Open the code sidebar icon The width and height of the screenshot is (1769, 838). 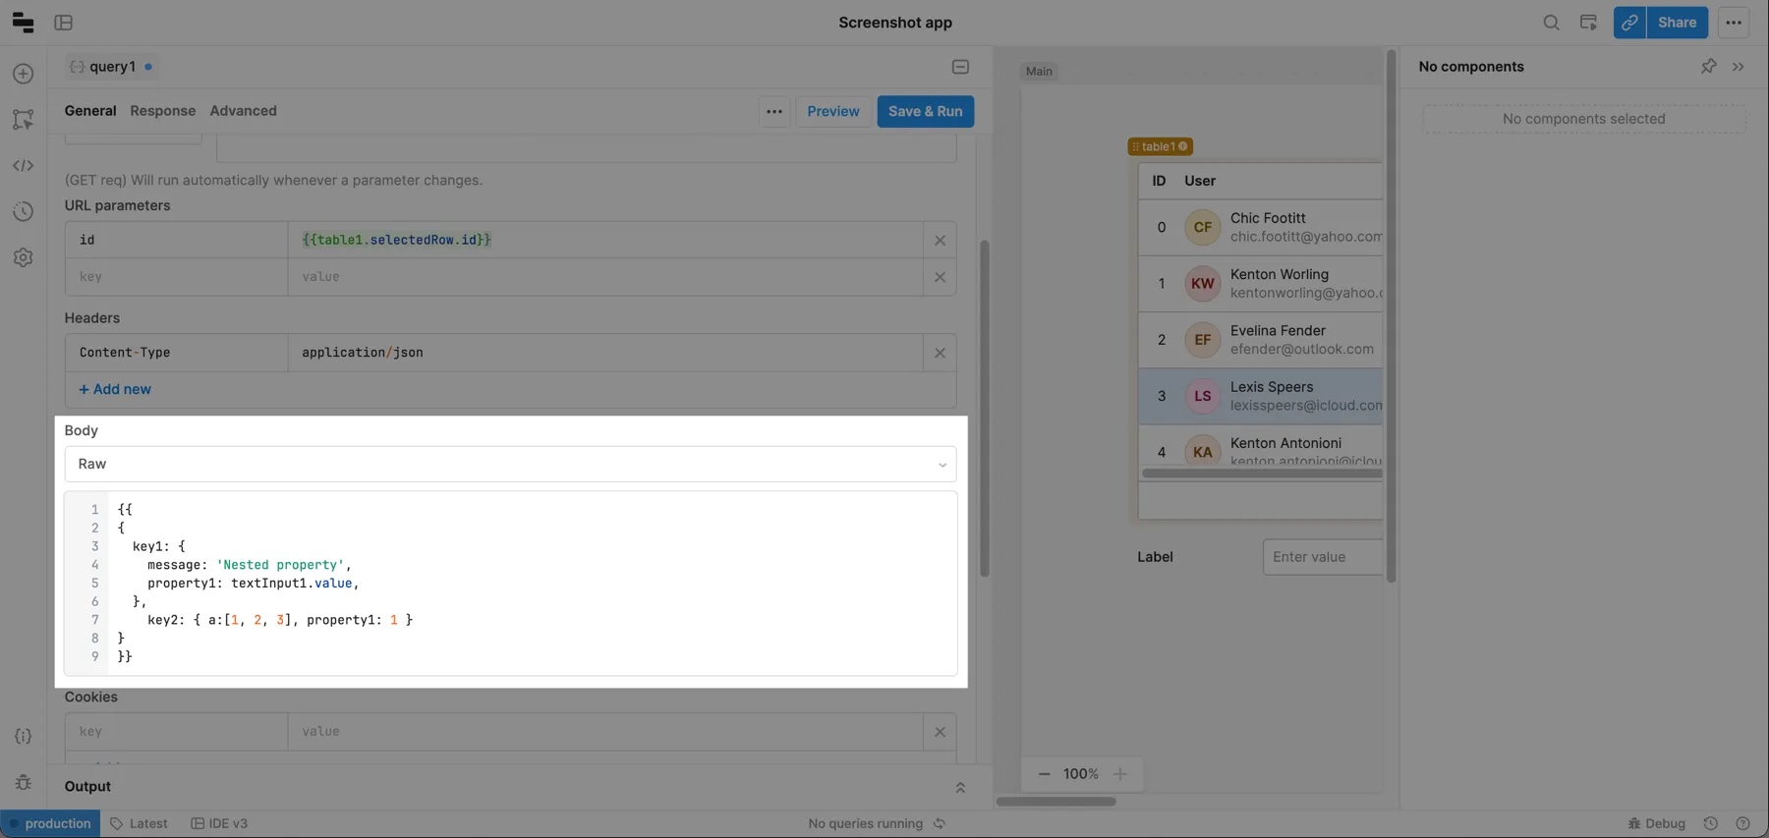pos(24,165)
